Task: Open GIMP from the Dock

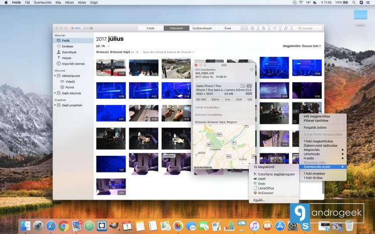Action: 114,225
